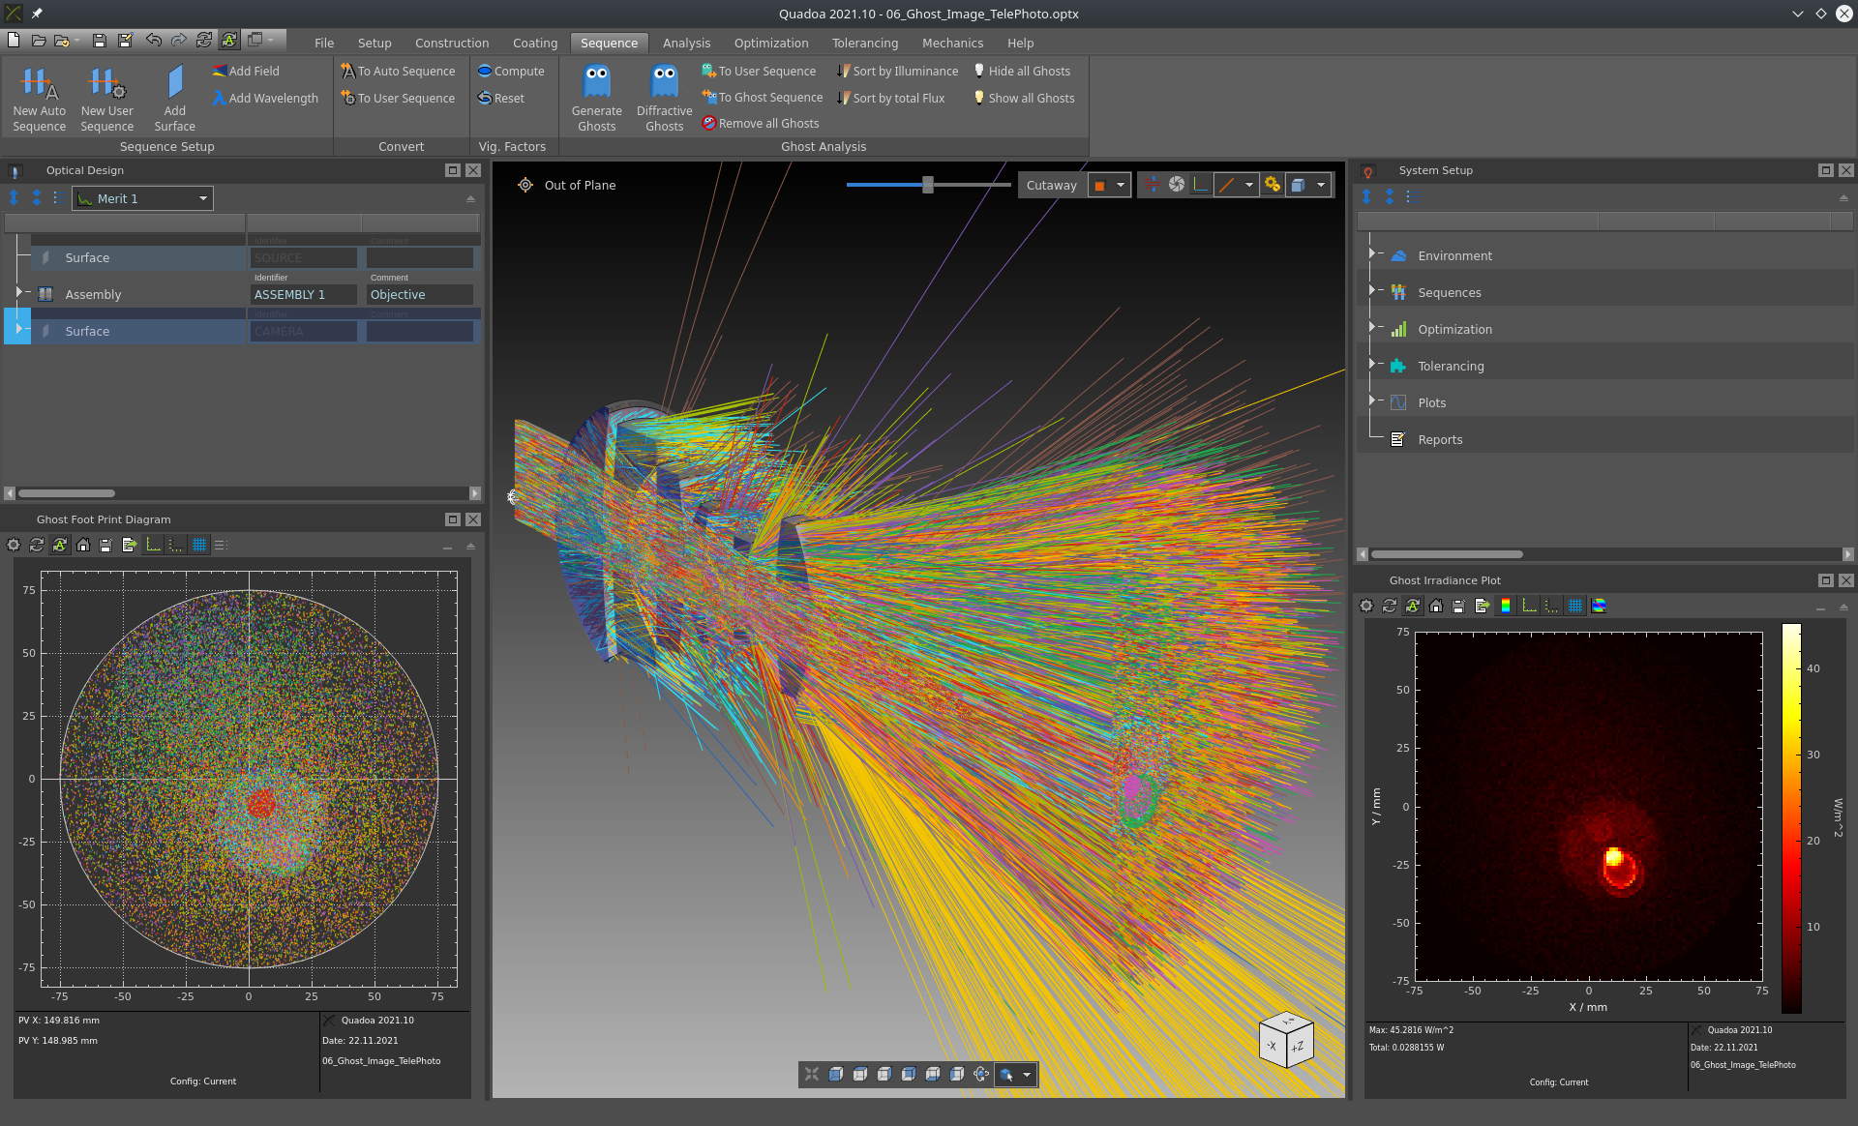Toggle grid in Ghost Irradiance Plot
Screen dimensions: 1858x1126
(x=1575, y=606)
